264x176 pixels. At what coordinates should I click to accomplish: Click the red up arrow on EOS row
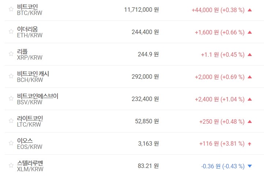coord(250,144)
